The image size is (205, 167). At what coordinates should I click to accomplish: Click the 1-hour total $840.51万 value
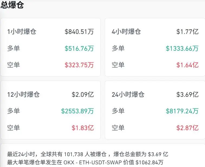click(x=79, y=32)
